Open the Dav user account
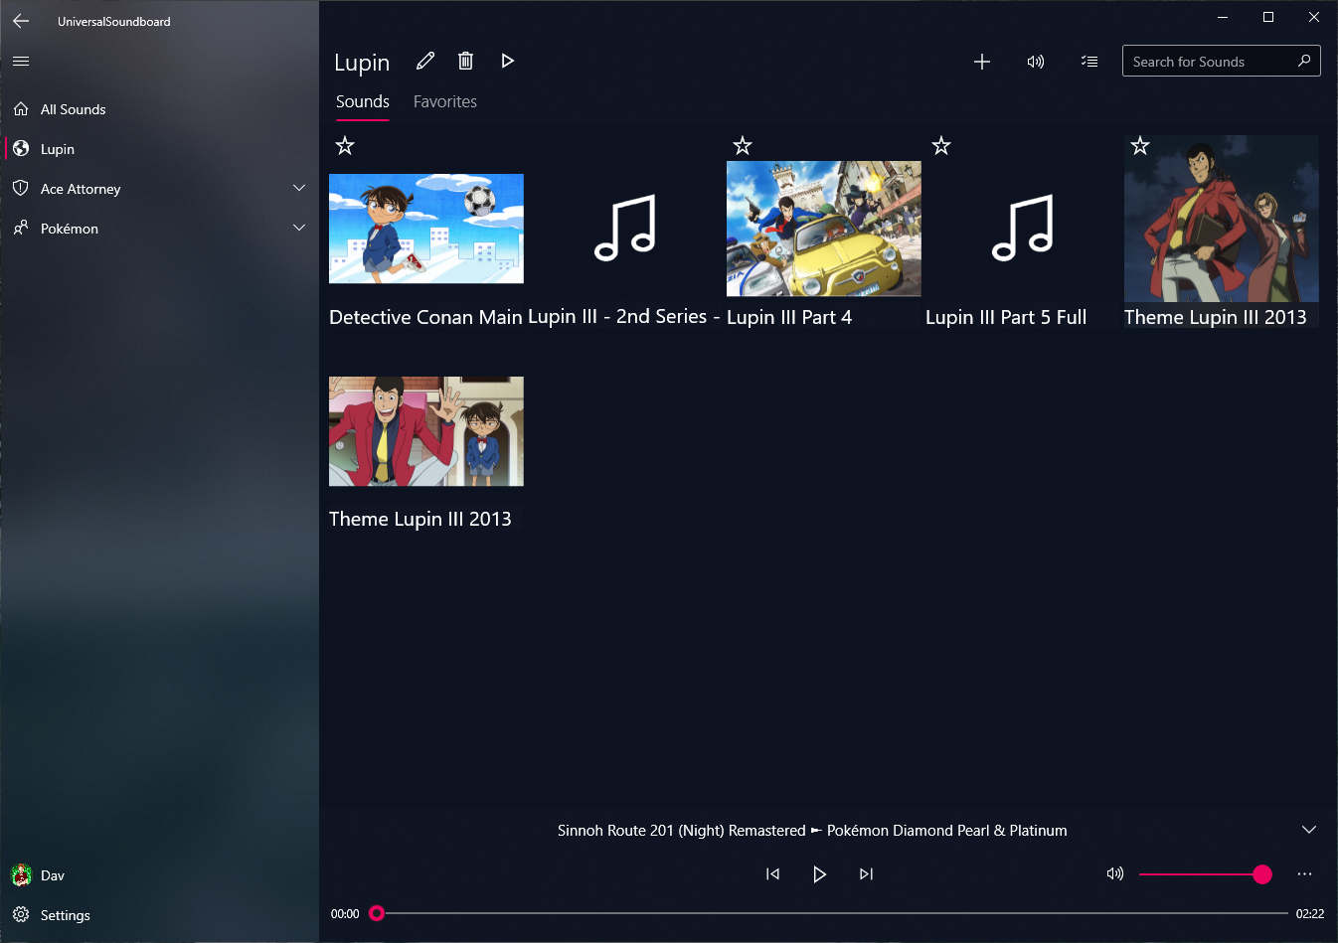This screenshot has height=943, width=1338. (x=159, y=875)
